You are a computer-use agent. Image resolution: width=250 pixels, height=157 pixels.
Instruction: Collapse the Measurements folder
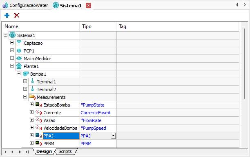(25, 97)
